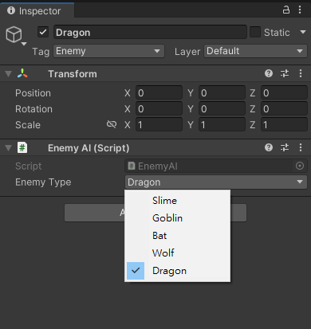Click the Enemy AI (Script) header title

(x=89, y=148)
